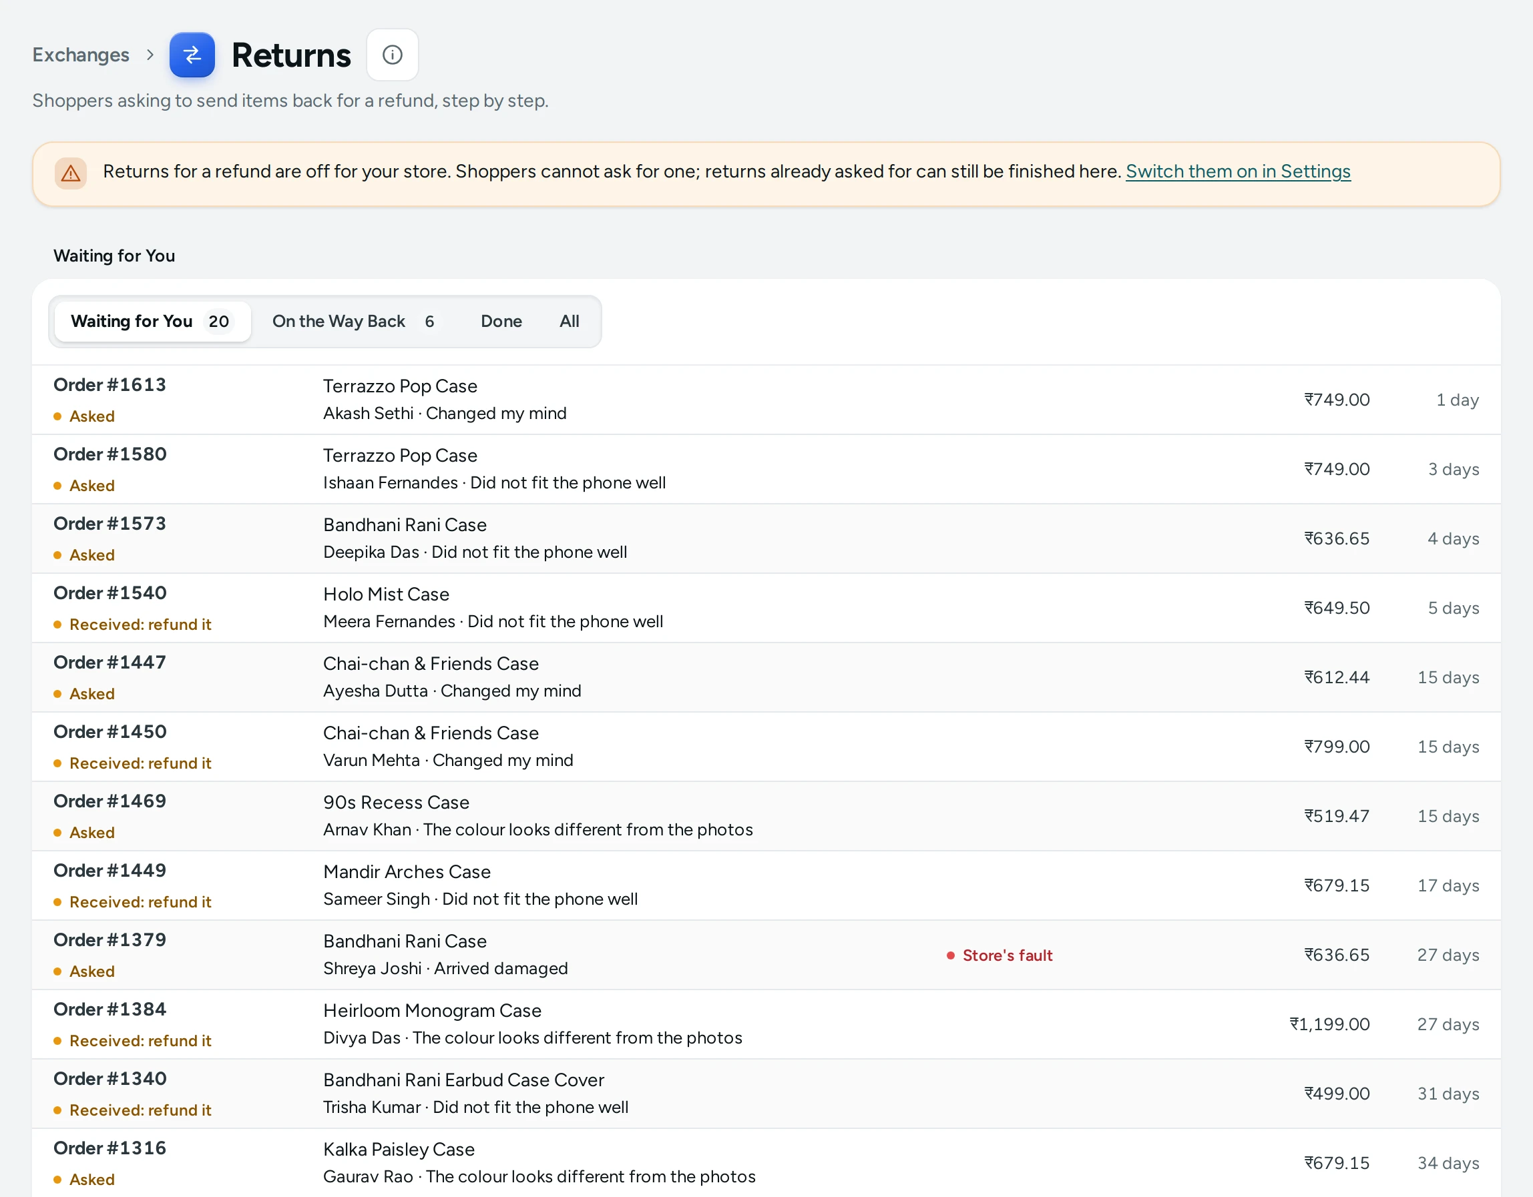
Task: Open Order #1450 by Varun Mehta
Action: pyautogui.click(x=766, y=747)
